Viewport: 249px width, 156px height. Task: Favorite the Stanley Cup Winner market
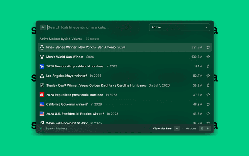coord(208,85)
